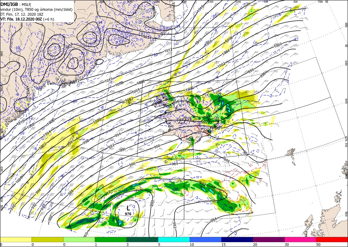
Task: Click the low pressure 'L' marker
Action: tap(128, 208)
